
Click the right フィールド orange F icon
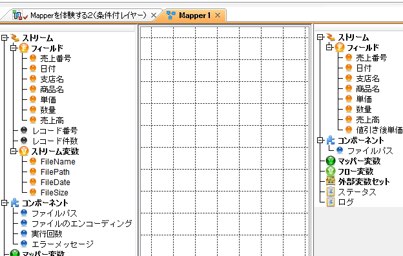click(340, 47)
